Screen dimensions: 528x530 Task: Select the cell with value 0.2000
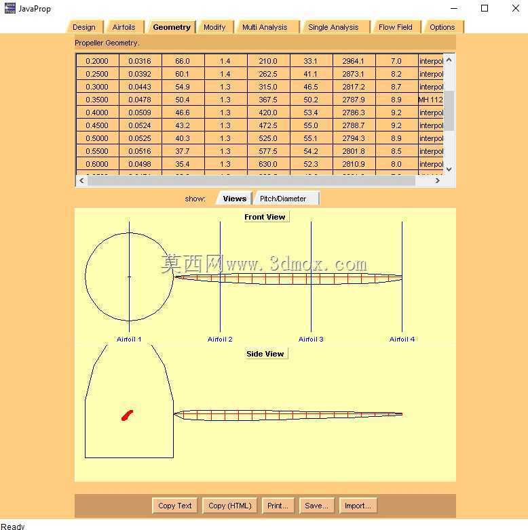point(98,61)
